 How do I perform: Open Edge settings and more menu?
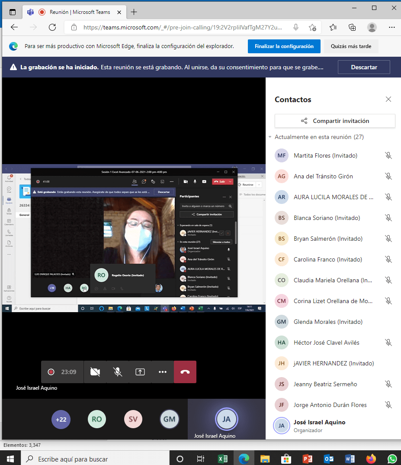(x=391, y=28)
